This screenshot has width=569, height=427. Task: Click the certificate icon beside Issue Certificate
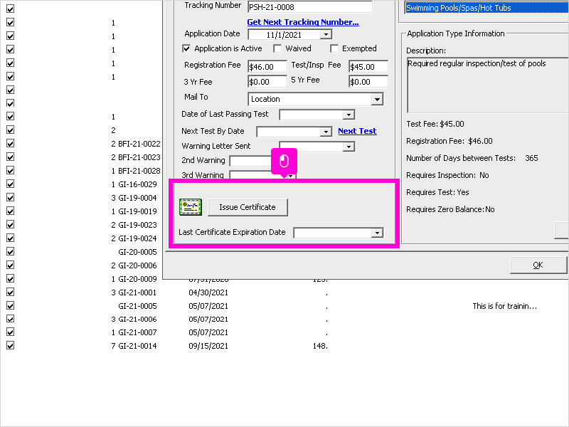191,207
